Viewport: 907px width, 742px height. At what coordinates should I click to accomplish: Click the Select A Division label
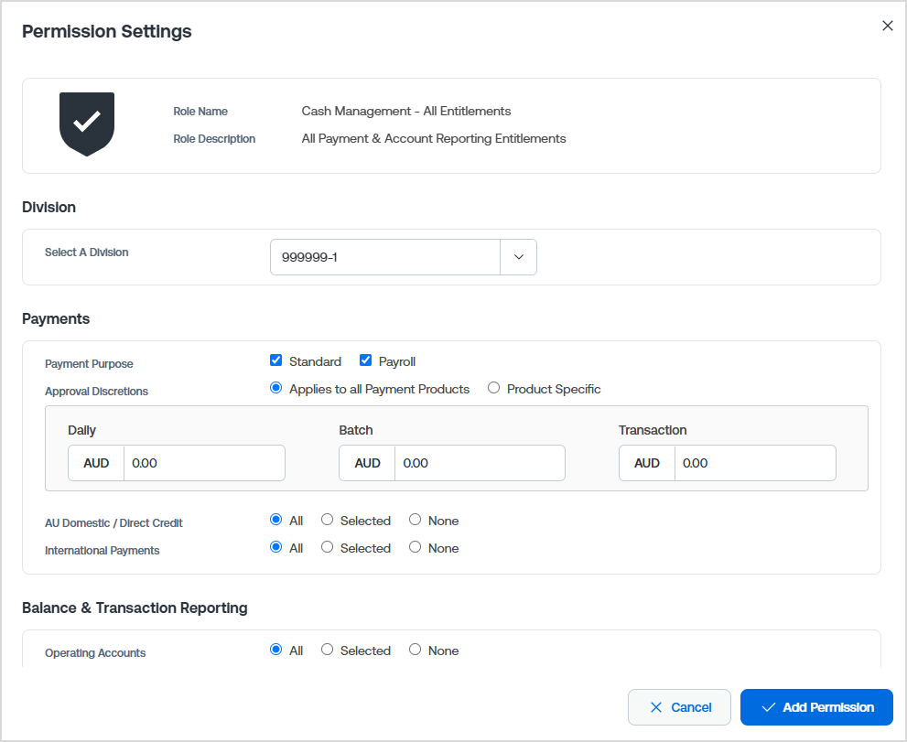pyautogui.click(x=87, y=253)
